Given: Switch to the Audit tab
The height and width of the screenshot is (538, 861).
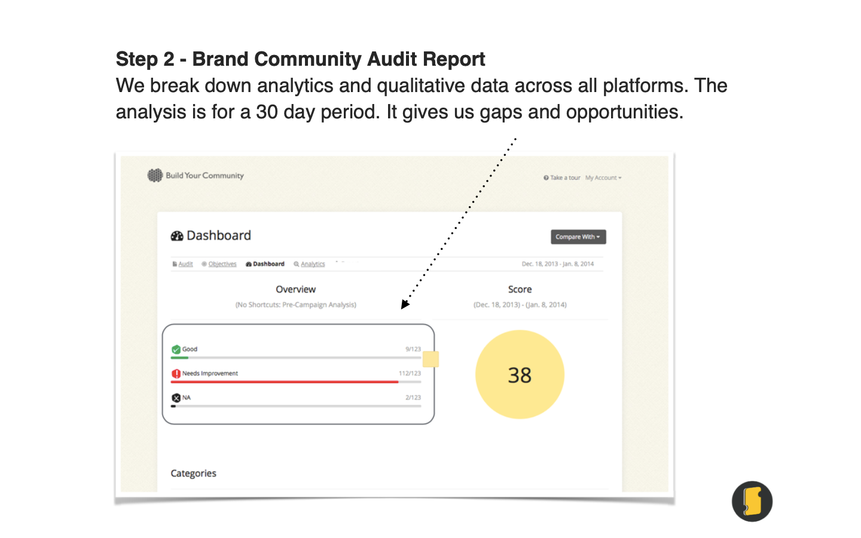Looking at the screenshot, I should pos(183,264).
